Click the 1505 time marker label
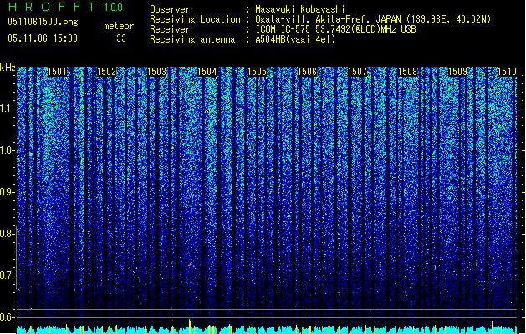 (x=258, y=72)
